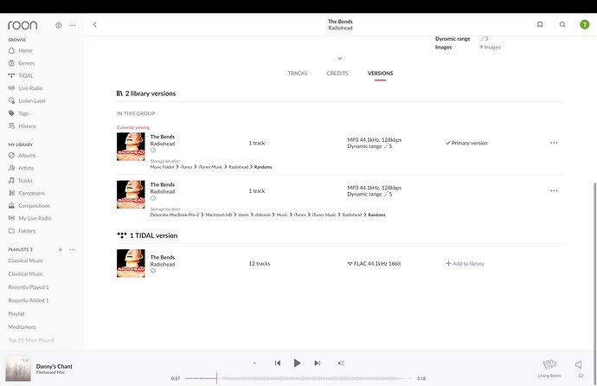Go back with the back arrow
The height and width of the screenshot is (386, 597).
[x=95, y=25]
